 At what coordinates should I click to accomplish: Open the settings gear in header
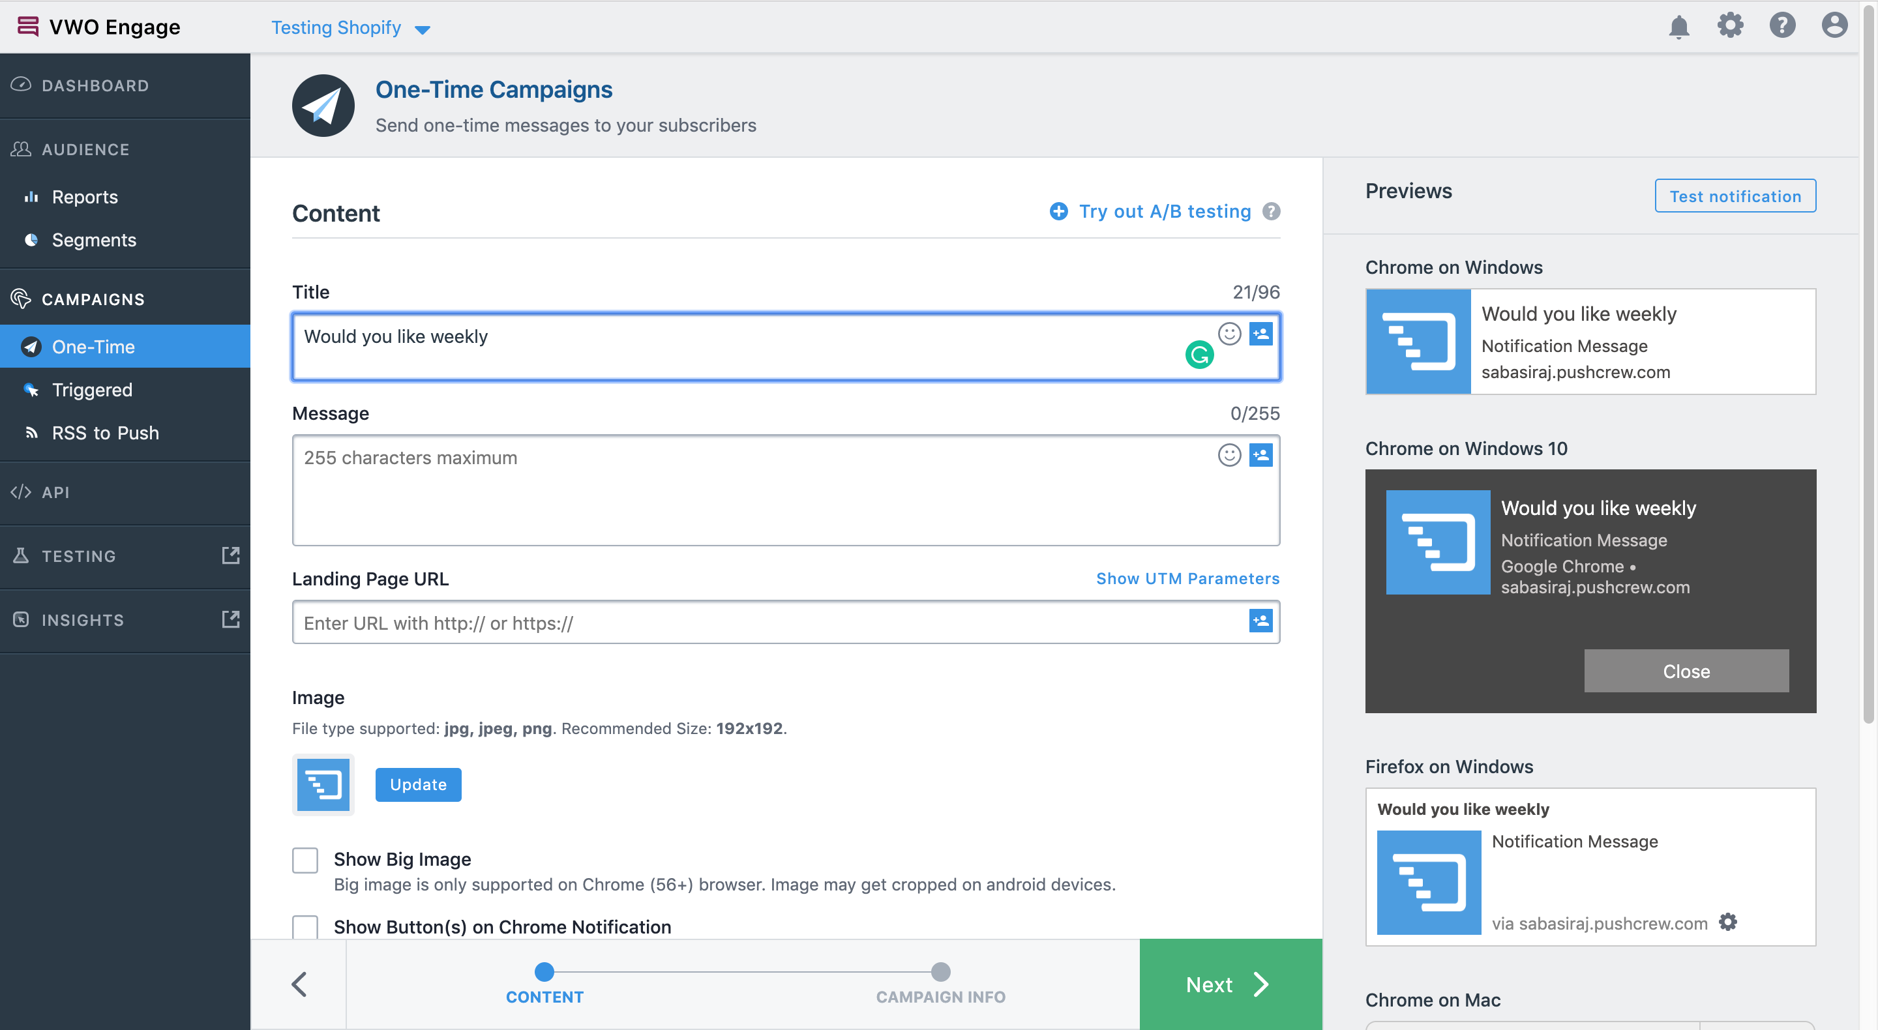coord(1730,25)
